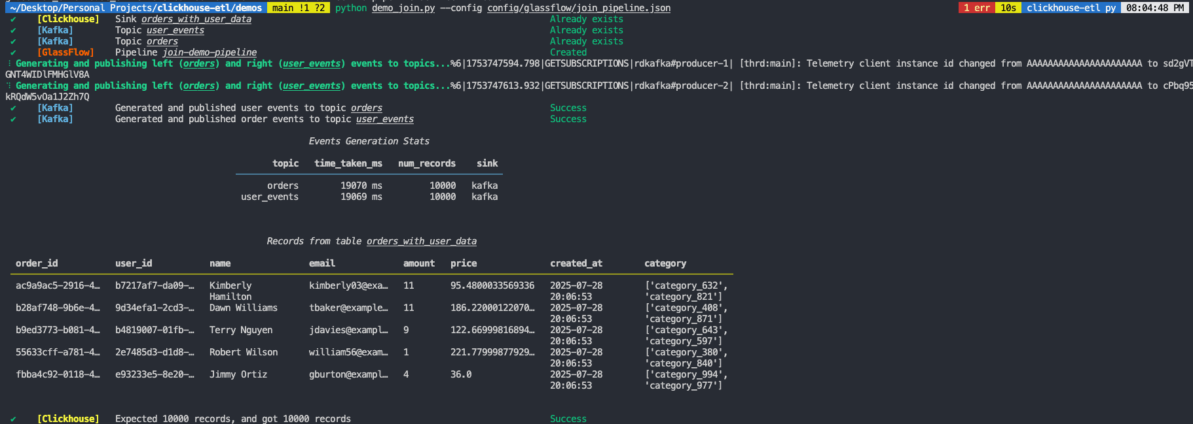Click the working directory path in the prompt
This screenshot has width=1193, height=424.
(x=136, y=8)
